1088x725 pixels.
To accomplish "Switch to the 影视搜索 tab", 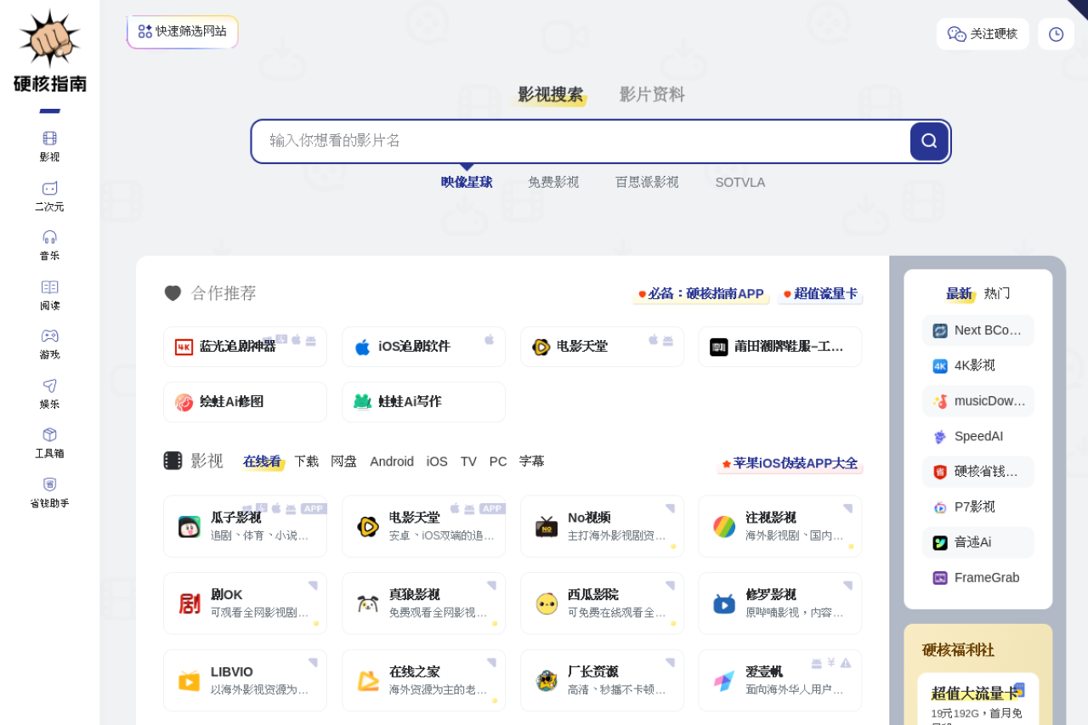I will [x=551, y=94].
